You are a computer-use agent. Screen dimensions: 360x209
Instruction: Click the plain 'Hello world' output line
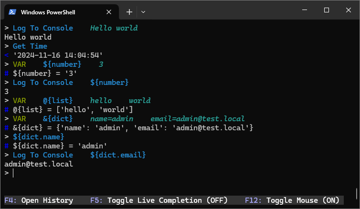point(28,37)
